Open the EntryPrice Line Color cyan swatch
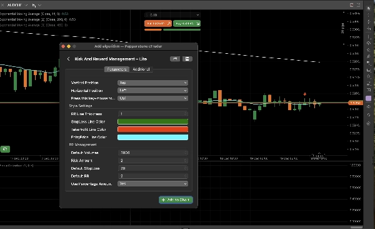 point(152,137)
